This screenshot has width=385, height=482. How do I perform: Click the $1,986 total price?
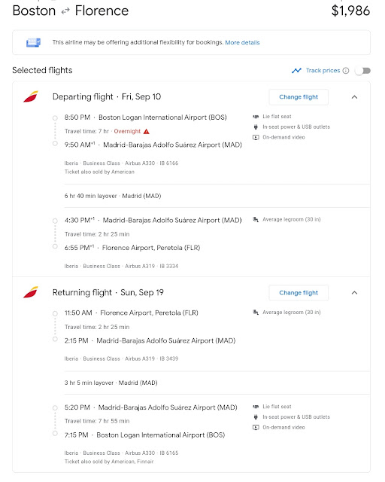(x=350, y=11)
